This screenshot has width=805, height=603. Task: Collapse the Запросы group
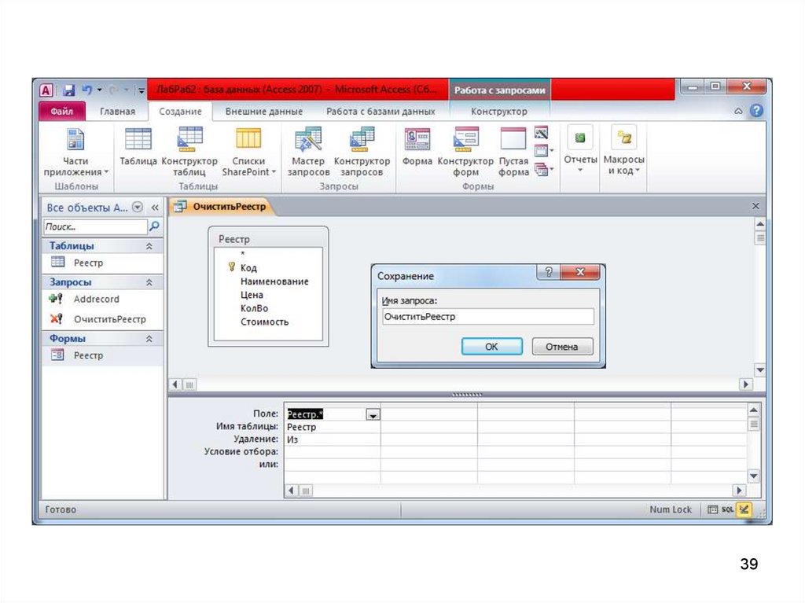tap(149, 282)
